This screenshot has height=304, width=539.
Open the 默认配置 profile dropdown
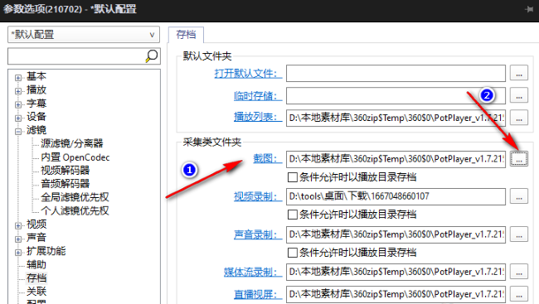84,35
